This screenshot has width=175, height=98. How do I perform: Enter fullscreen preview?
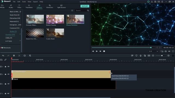(x=173, y=51)
